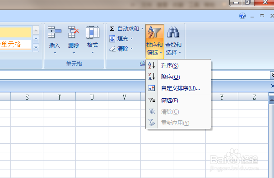
Task: Click the Fill (填充) label
Action: tap(123, 39)
